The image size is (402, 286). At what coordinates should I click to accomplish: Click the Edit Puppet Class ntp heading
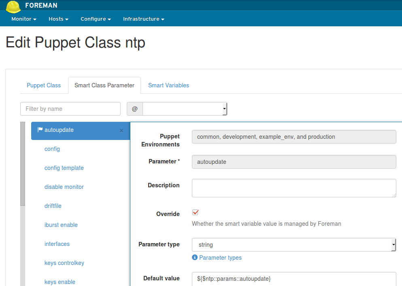(x=76, y=42)
